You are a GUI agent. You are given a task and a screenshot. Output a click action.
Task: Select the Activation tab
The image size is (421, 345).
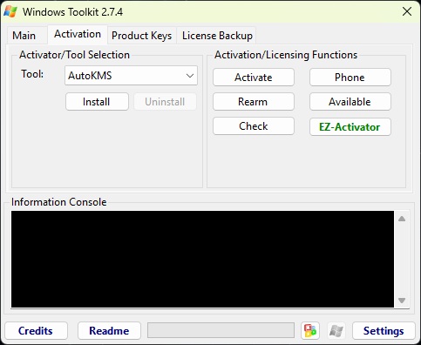coord(78,34)
